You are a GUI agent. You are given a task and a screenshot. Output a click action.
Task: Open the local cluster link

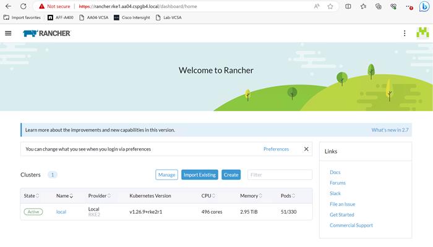(x=61, y=212)
